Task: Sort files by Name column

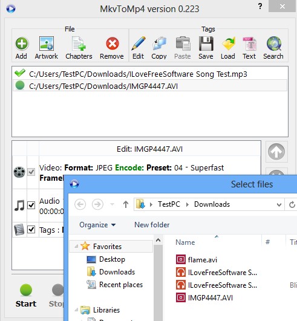Action: pos(185,242)
